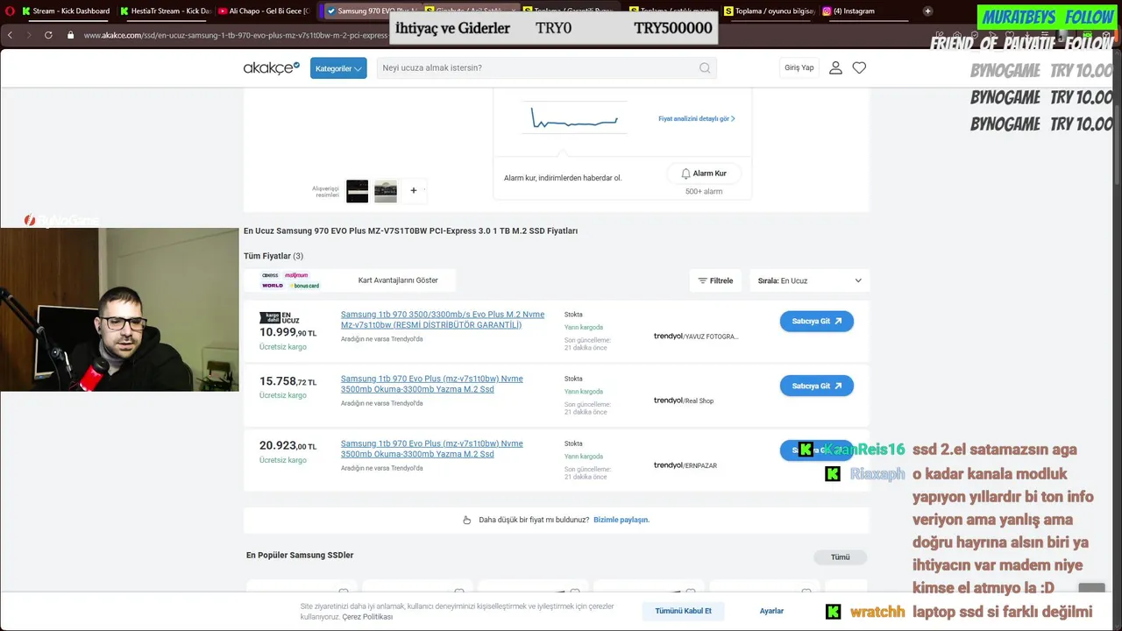
Task: Click the site lock icon in address bar
Action: (x=72, y=35)
